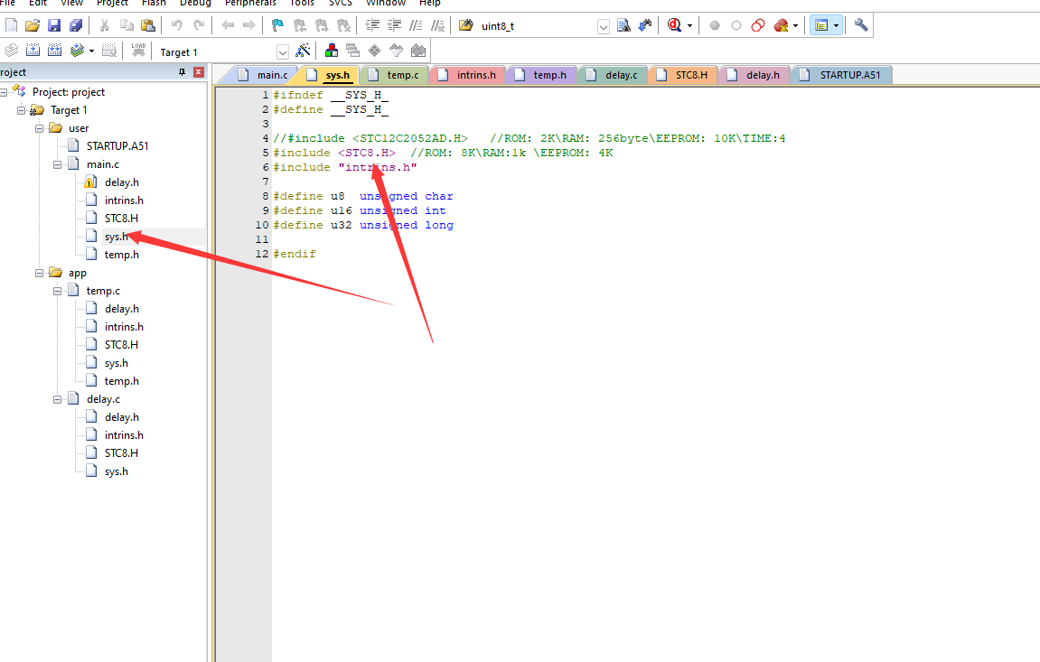Collapse the main.c includes node

pos(57,164)
